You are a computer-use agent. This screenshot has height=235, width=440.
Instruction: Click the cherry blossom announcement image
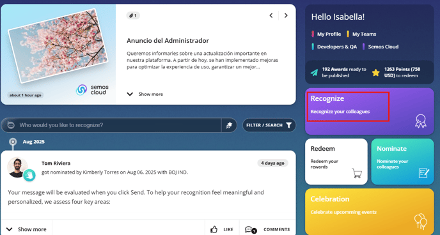coord(58,45)
